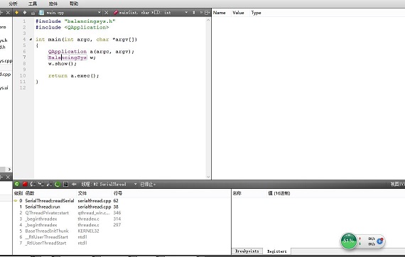This screenshot has width=405, height=257.
Task: Click the green Continue debugging button
Action: [17, 185]
